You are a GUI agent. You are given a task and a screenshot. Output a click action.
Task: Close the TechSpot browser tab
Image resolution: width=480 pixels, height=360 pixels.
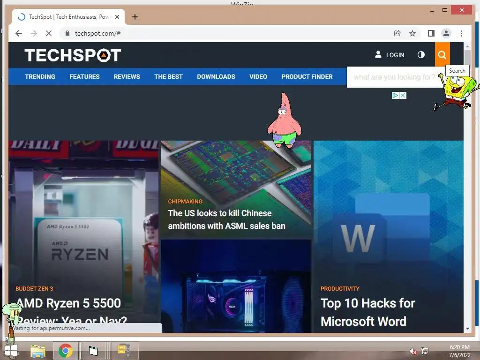pyautogui.click(x=117, y=17)
